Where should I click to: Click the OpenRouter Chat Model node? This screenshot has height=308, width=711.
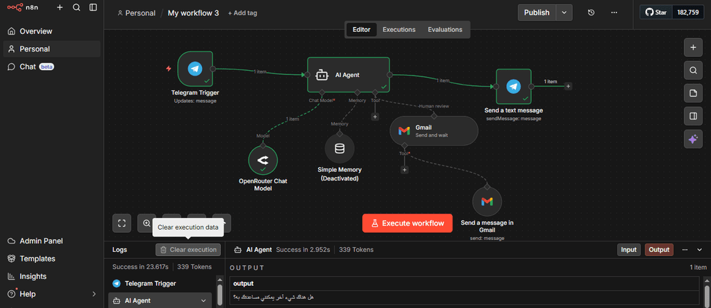click(x=263, y=161)
